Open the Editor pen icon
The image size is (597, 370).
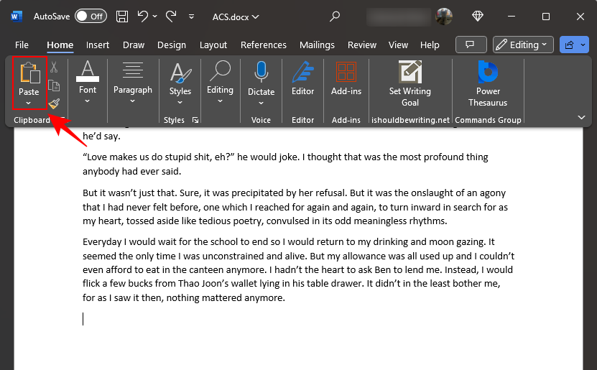click(302, 73)
